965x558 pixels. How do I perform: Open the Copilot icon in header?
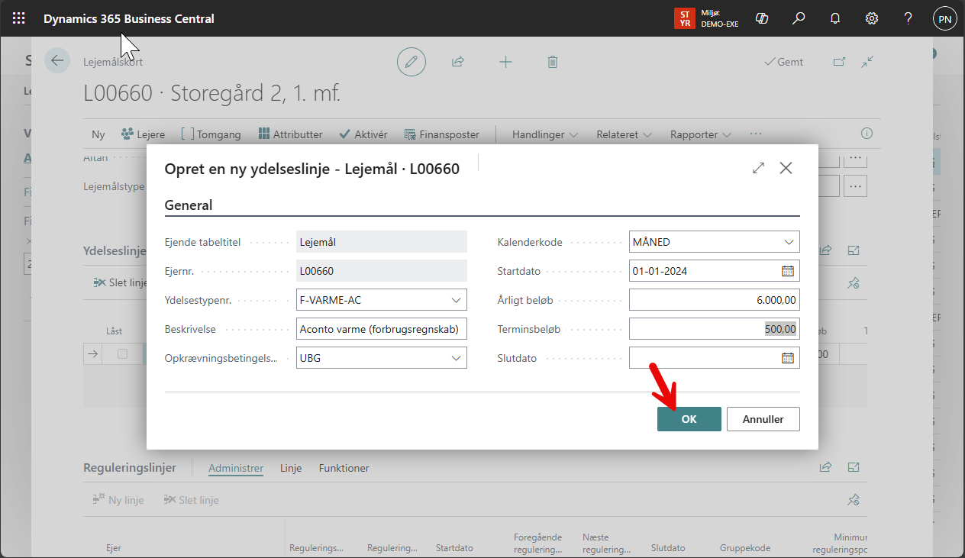point(761,18)
